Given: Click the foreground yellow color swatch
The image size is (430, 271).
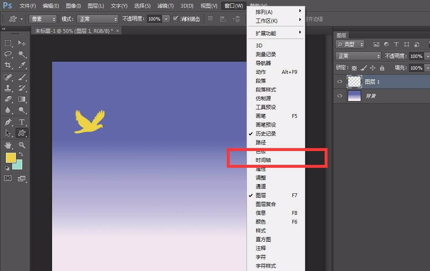Looking at the screenshot, I should pyautogui.click(x=10, y=158).
